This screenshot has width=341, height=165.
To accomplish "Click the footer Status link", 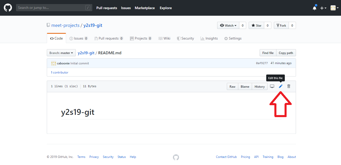I will tap(122, 157).
